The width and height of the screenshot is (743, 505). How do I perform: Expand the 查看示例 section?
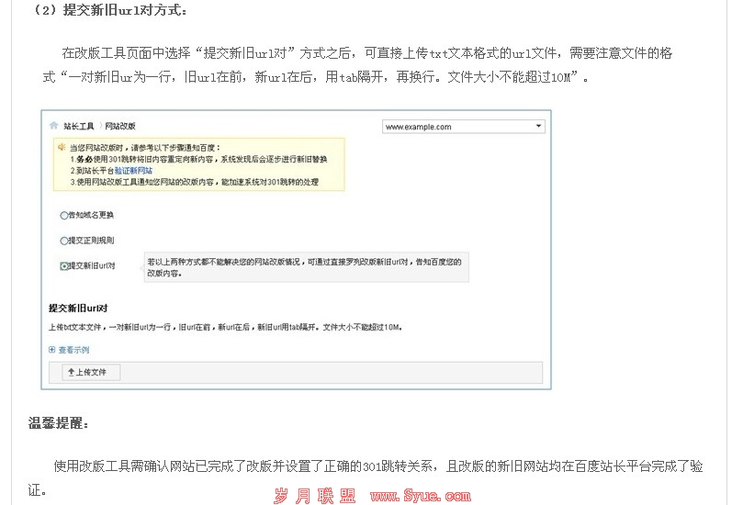click(x=73, y=350)
